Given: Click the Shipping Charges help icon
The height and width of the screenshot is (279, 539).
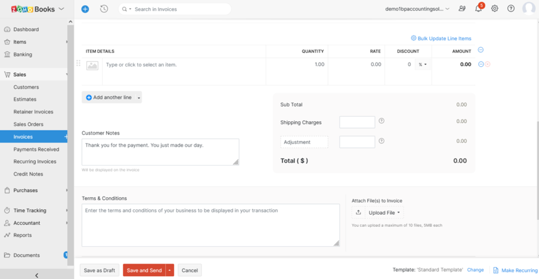Looking at the screenshot, I should click(x=381, y=121).
